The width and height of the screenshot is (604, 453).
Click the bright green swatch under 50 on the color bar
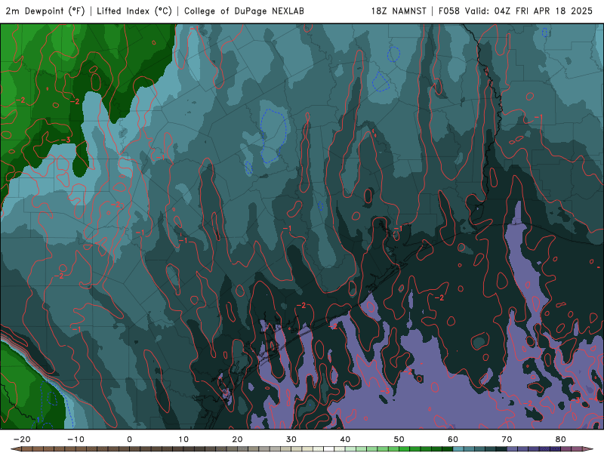pyautogui.click(x=404, y=448)
